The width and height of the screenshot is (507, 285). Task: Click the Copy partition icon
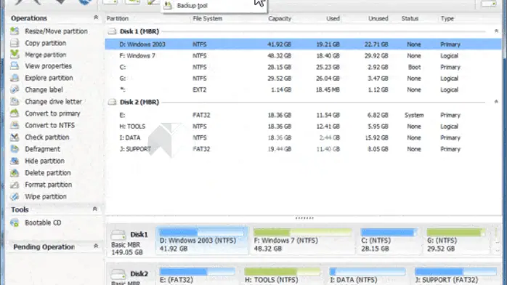coord(15,43)
